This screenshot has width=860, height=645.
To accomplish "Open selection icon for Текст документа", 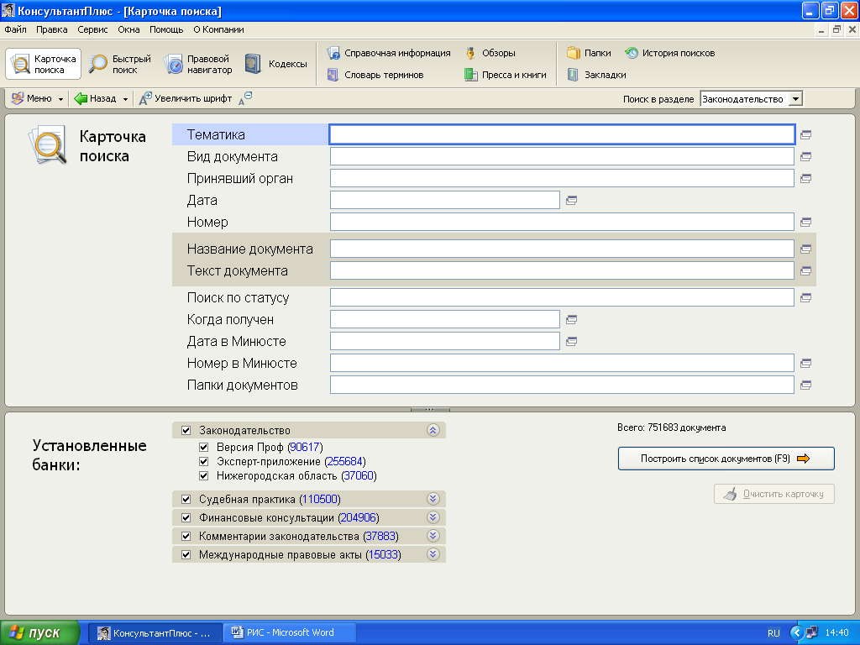I will tap(805, 271).
